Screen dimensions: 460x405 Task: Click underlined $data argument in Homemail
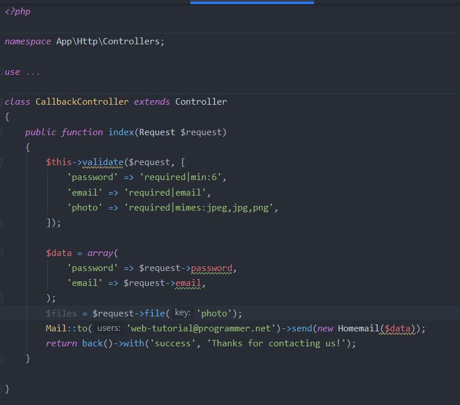(397, 328)
